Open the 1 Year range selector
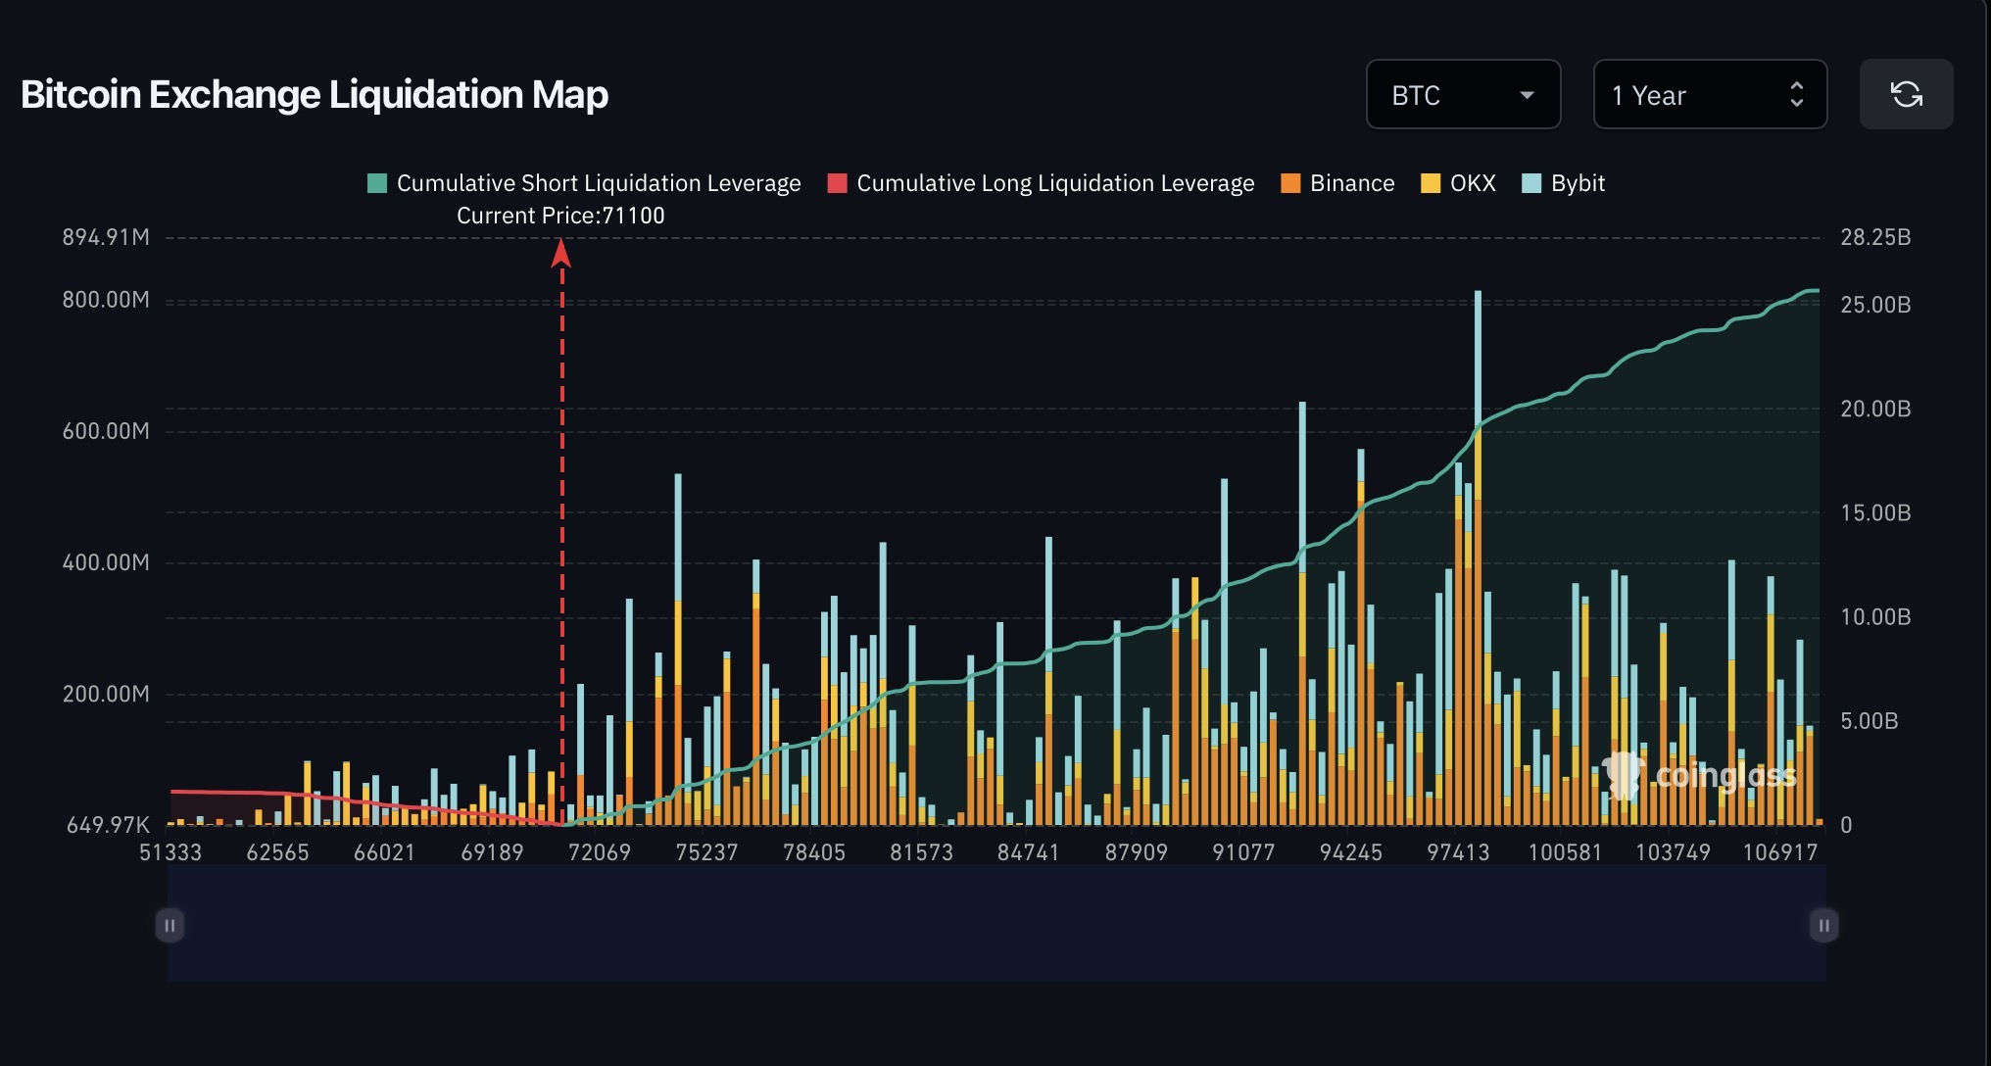The image size is (1991, 1066). click(x=1709, y=95)
